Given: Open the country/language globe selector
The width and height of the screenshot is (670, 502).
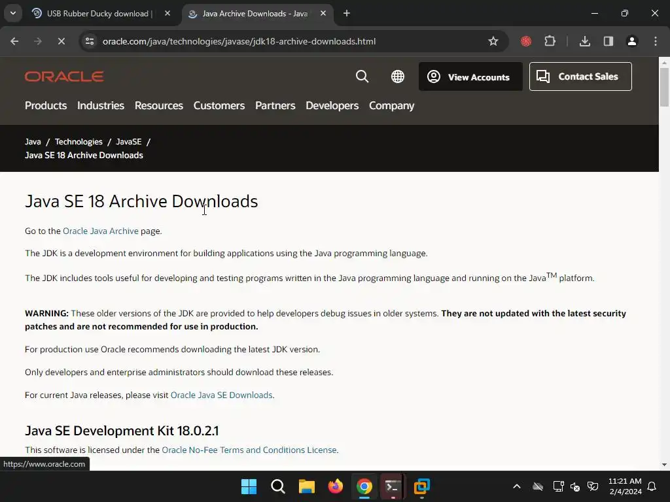Looking at the screenshot, I should (397, 76).
